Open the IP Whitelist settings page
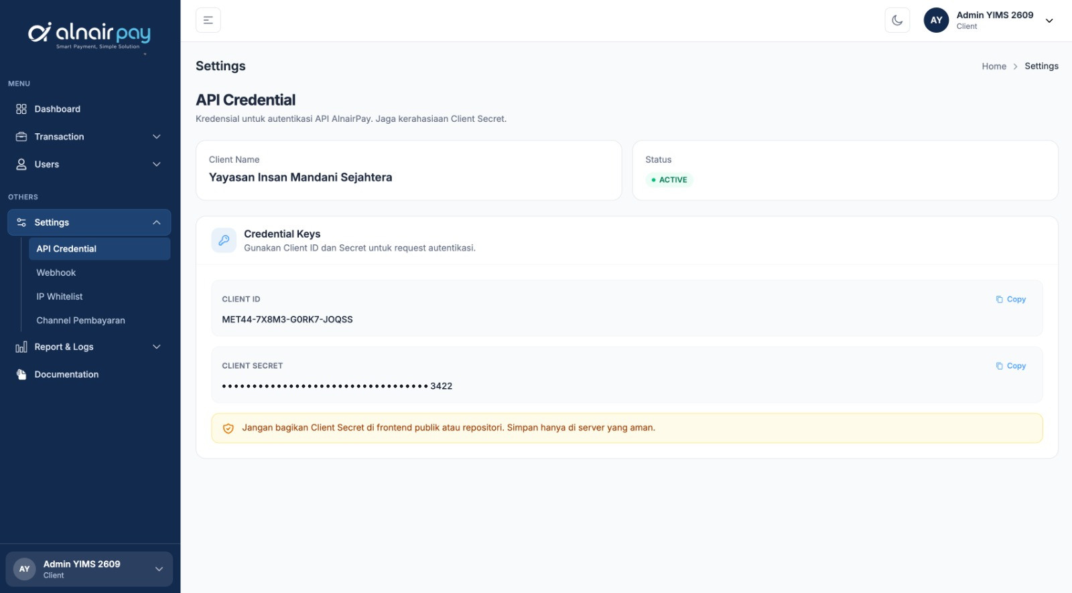Screen dimensions: 1072x593 pyautogui.click(x=99, y=296)
